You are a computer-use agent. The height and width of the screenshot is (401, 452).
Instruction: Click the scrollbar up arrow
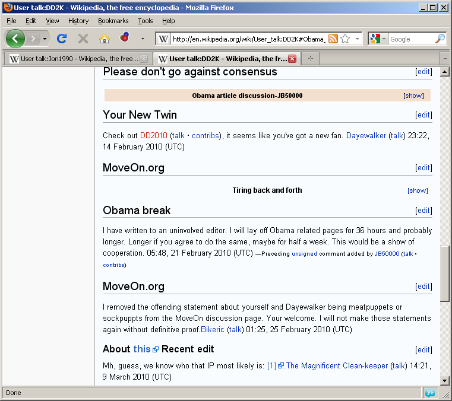[x=444, y=72]
